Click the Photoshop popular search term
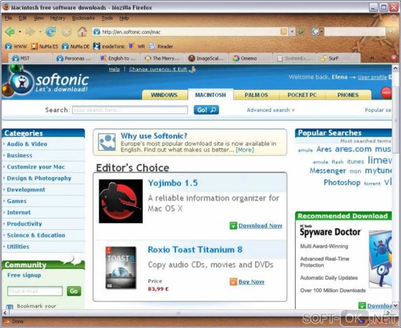This screenshot has height=328, width=401. click(342, 183)
